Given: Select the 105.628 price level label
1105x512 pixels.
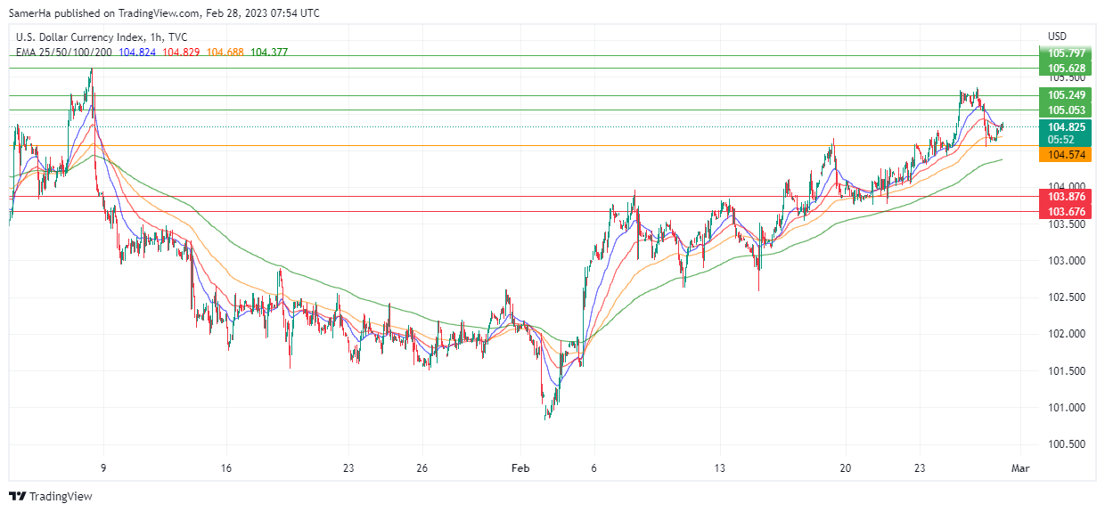Looking at the screenshot, I should 1066,69.
